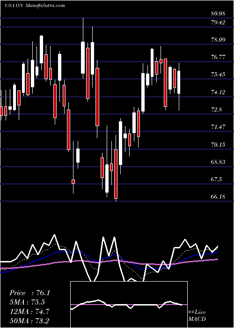This screenshot has width=234, height=328.
Task: Click the 75.45 price axis label
Action: 218,75
